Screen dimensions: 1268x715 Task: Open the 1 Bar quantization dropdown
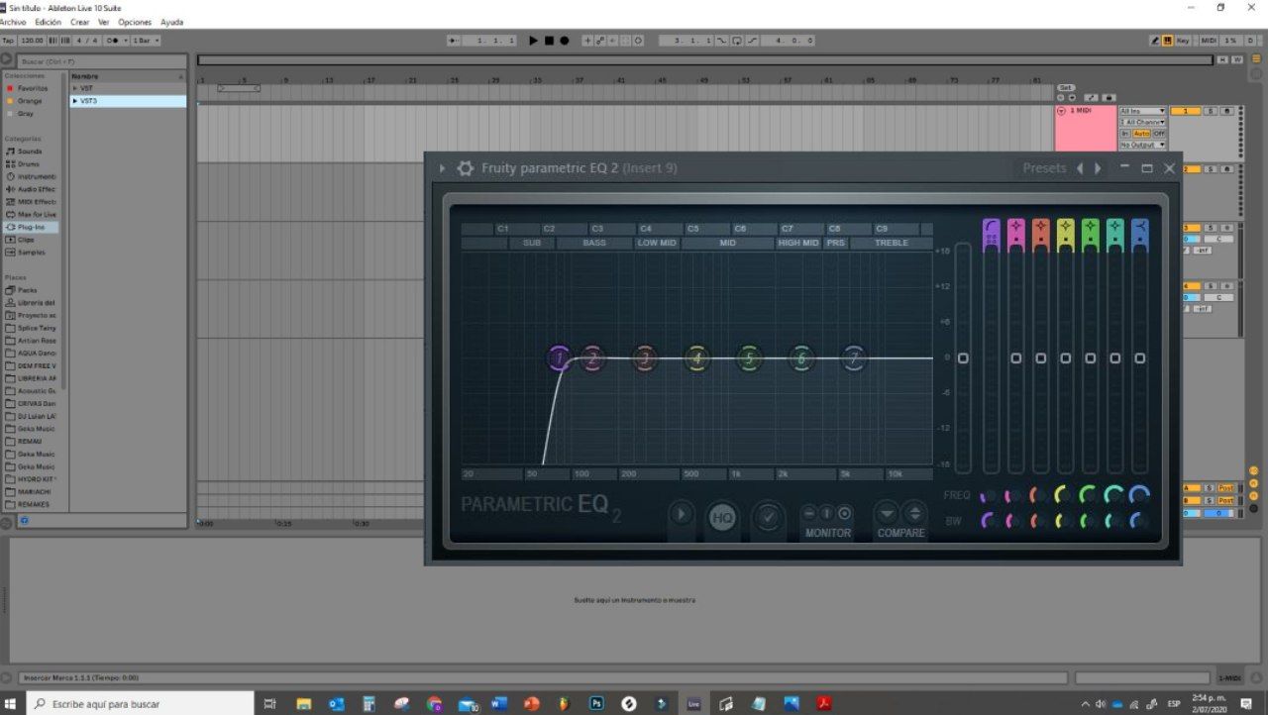(146, 41)
